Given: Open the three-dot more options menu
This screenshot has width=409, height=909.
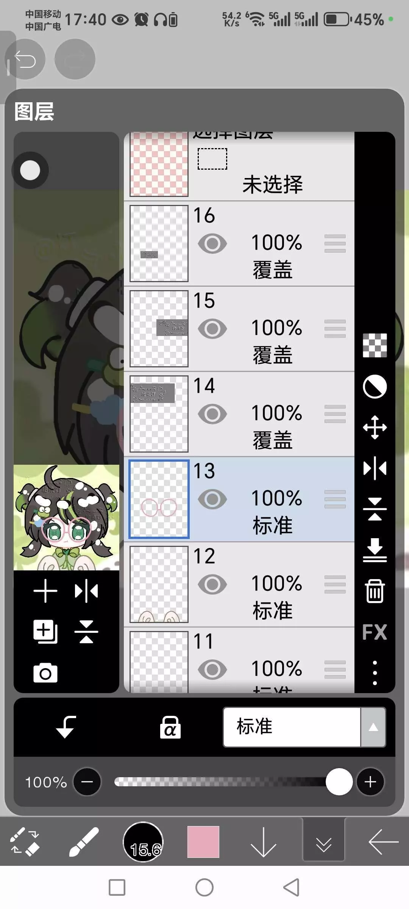Looking at the screenshot, I should (x=375, y=673).
